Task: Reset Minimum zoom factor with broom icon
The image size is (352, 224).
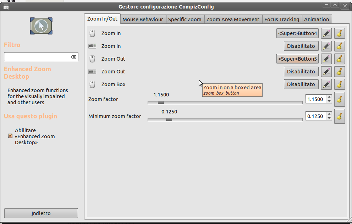Action: pos(340,116)
